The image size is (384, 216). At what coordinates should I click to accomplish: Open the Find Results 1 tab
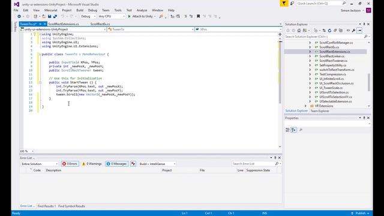47,206
